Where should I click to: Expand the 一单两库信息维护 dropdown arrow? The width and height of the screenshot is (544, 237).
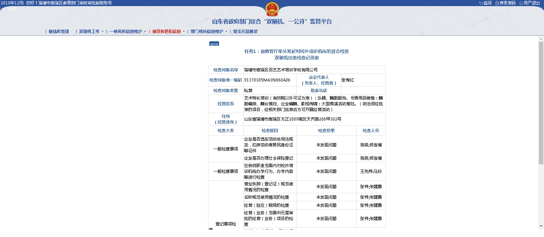coord(145,32)
